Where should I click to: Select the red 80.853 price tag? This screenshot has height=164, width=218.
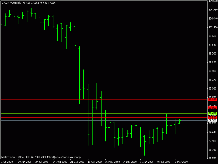pos(212,108)
